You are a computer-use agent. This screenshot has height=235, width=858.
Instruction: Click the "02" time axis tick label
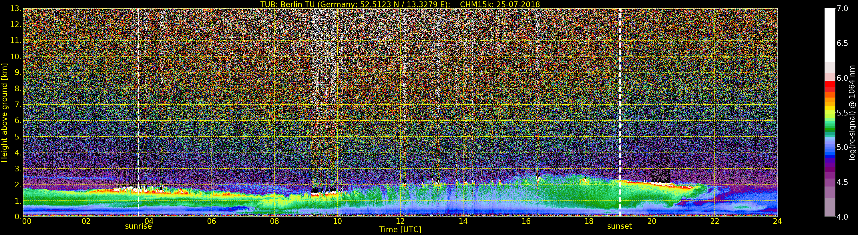tap(86, 221)
